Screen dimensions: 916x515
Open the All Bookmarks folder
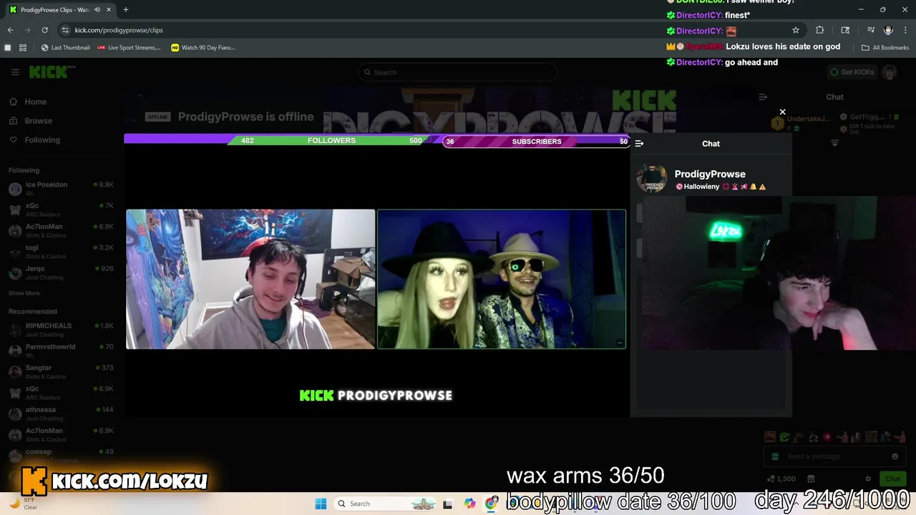(x=885, y=47)
